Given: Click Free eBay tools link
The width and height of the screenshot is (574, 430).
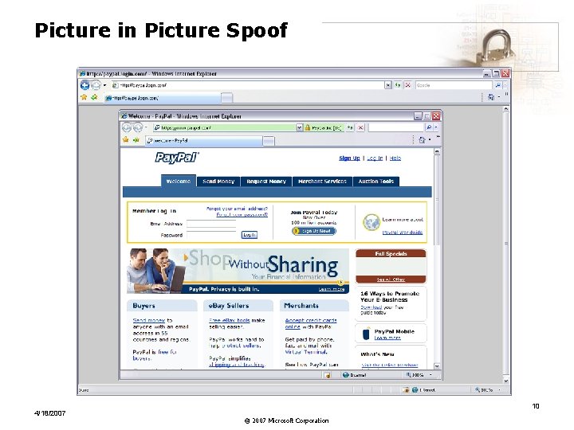Looking at the screenshot, I should [x=229, y=320].
